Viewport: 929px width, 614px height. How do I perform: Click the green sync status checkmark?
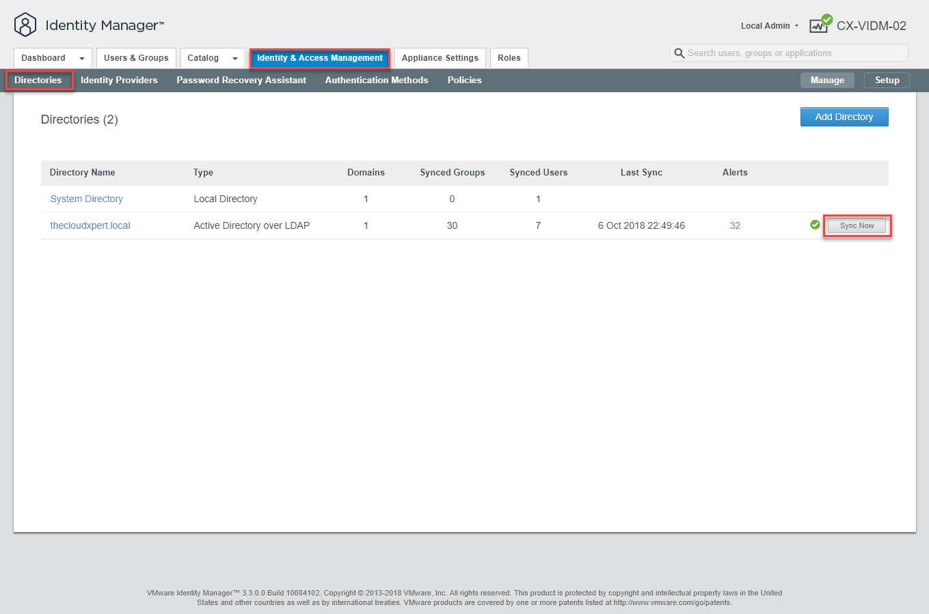pyautogui.click(x=815, y=225)
